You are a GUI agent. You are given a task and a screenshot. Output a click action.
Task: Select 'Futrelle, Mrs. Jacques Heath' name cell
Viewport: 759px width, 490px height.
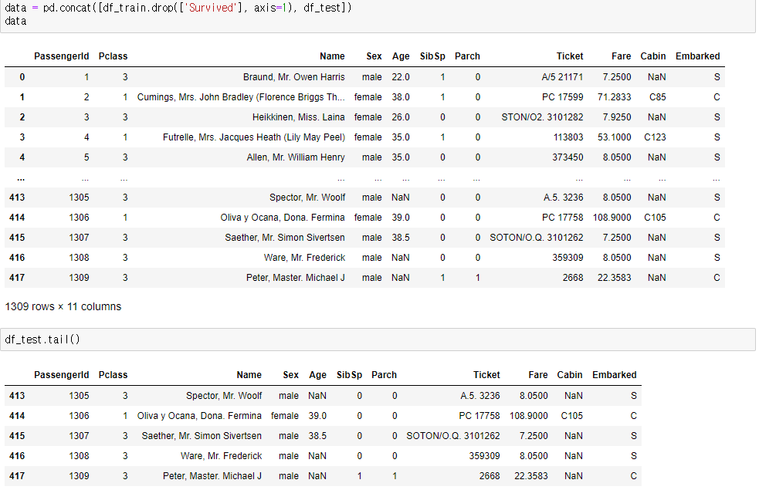pos(254,137)
